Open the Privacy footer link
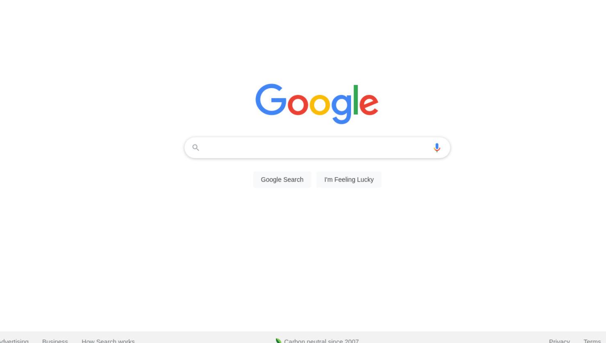The height and width of the screenshot is (343, 606). 559,341
